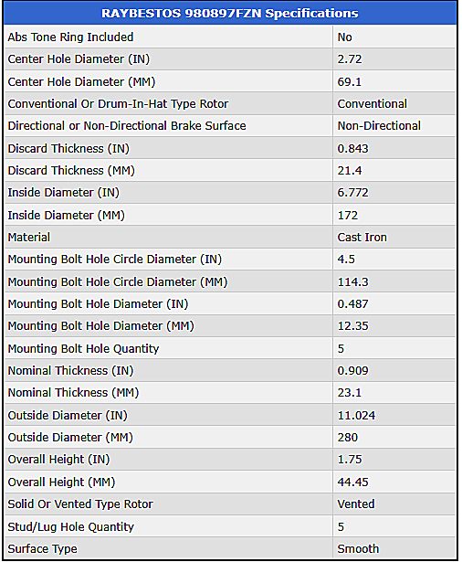Click the Center Hole Diameter (IN) value 2.72
Image resolution: width=462 pixels, height=562 pixels.
point(350,59)
